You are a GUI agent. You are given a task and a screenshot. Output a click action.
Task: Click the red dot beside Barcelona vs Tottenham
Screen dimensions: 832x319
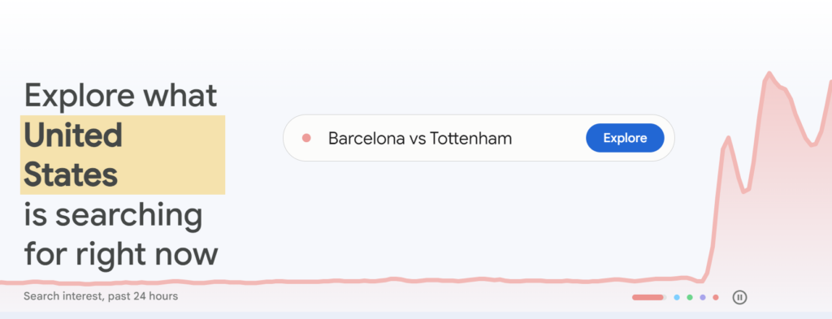click(306, 138)
